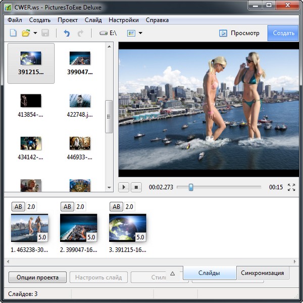The image size is (303, 303).
Task: Switch to the Синхронизация tab
Action: coord(262,273)
